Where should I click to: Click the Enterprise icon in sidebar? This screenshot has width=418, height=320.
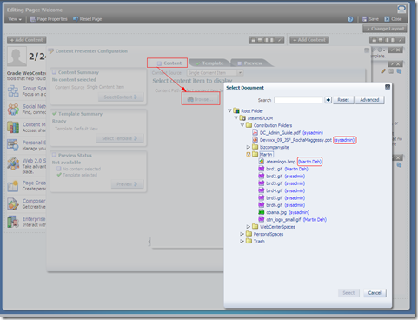[13, 222]
